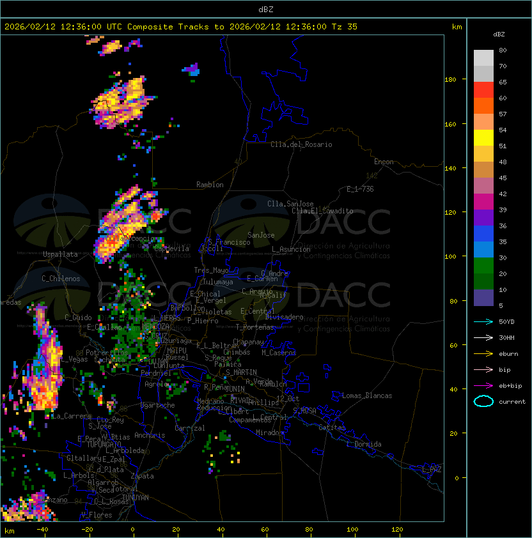This screenshot has height=538, width=532.
Task: Select the dark green 10–20 dBZ swatch
Action: point(483,282)
